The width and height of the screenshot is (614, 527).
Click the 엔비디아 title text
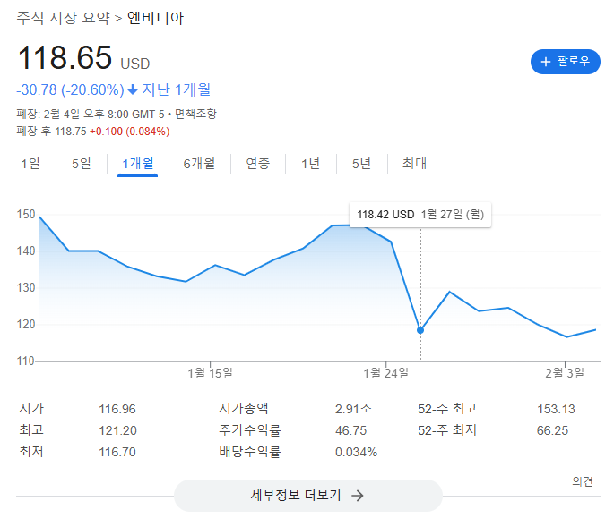pos(155,18)
